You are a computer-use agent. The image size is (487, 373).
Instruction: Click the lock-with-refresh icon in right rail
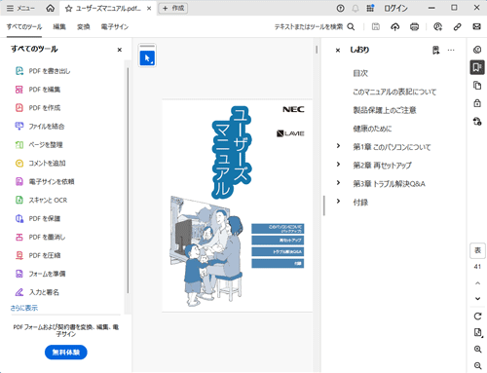tap(477, 122)
